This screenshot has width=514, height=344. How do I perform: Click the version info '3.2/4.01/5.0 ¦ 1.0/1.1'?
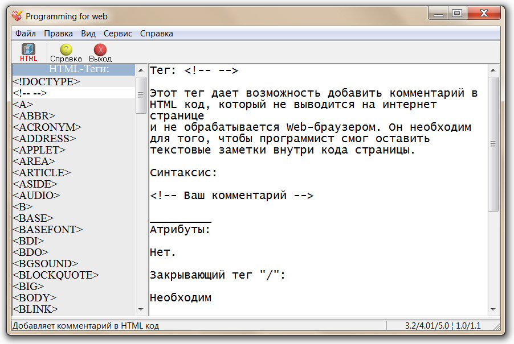coord(443,326)
